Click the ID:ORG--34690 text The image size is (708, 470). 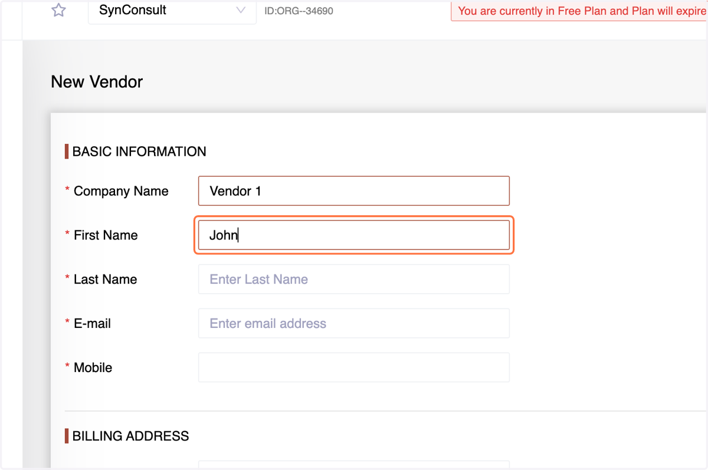point(299,11)
